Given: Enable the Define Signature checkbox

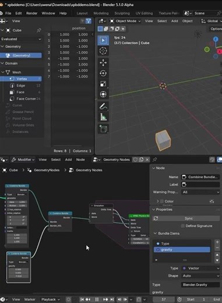Looking at the screenshot, I should [182, 226].
